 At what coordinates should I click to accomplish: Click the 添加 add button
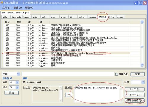(12, 93)
